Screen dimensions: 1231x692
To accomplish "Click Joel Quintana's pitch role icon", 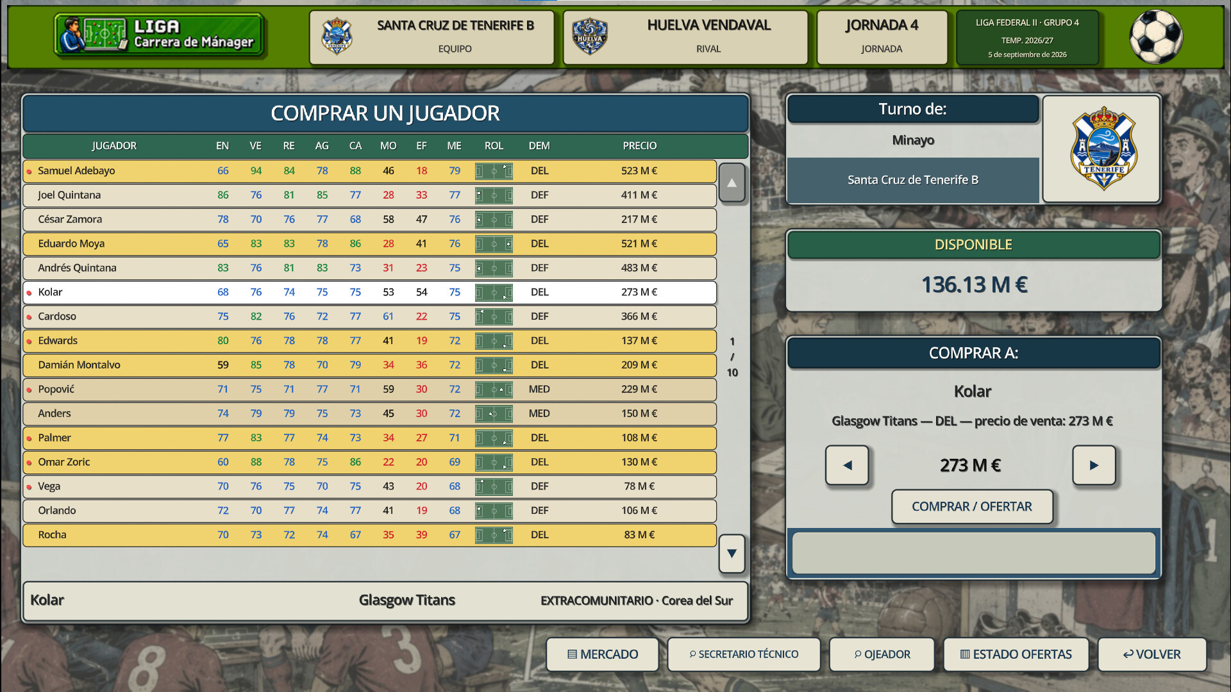I will [494, 195].
